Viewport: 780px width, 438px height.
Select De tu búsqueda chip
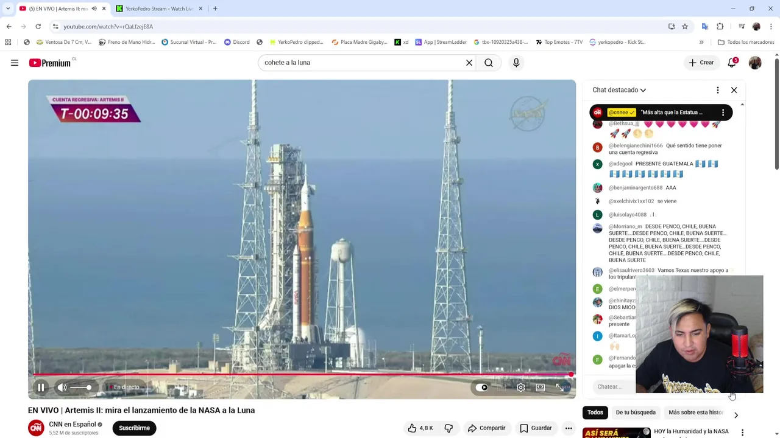(x=636, y=412)
